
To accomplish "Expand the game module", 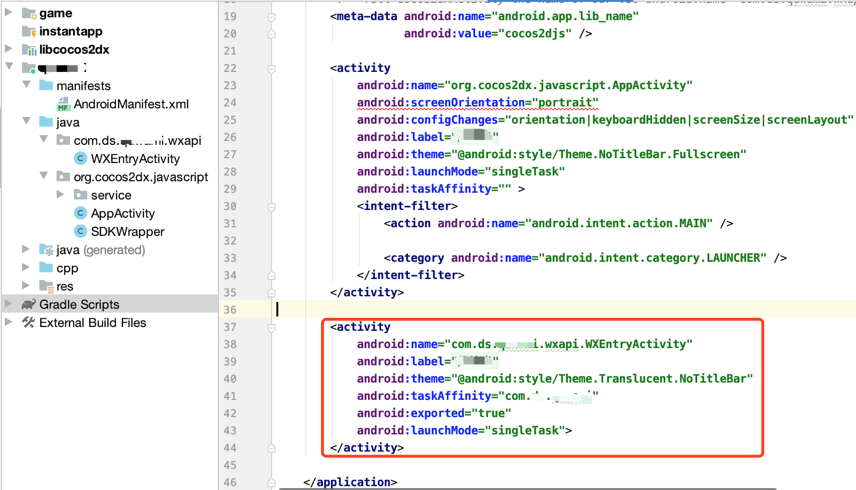I will click(x=8, y=12).
